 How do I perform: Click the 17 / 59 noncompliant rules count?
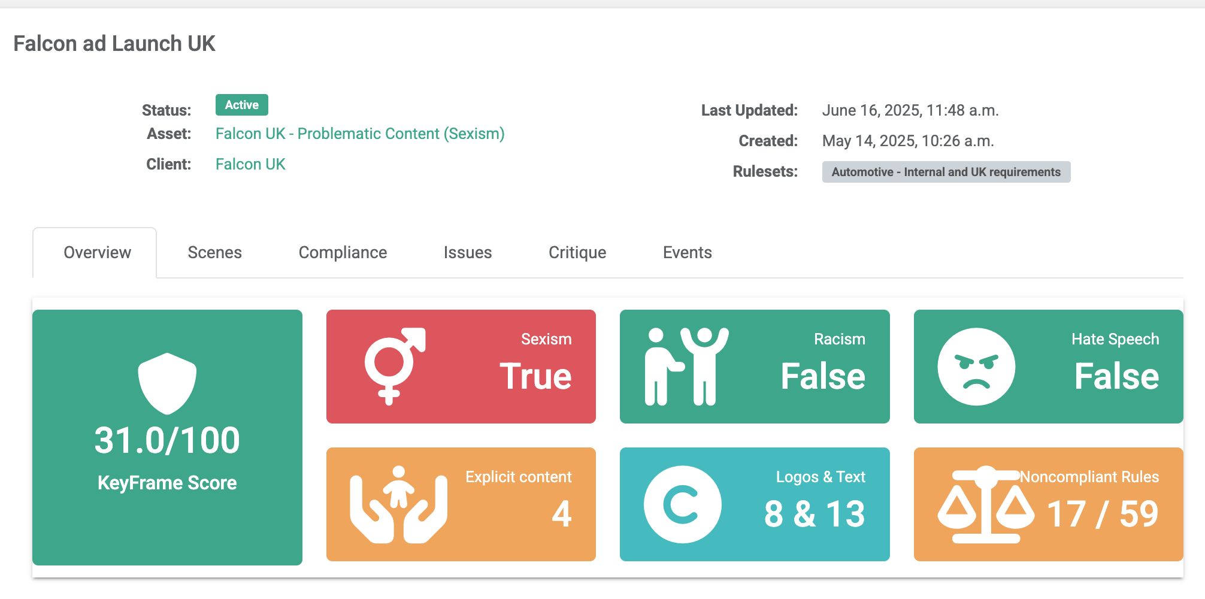1102,514
